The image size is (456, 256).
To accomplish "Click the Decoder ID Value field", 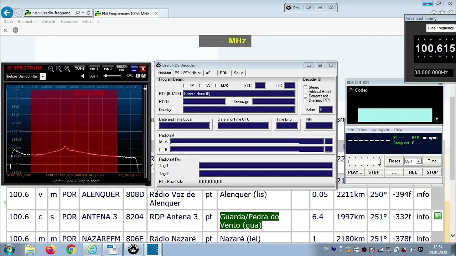I will pyautogui.click(x=326, y=110).
